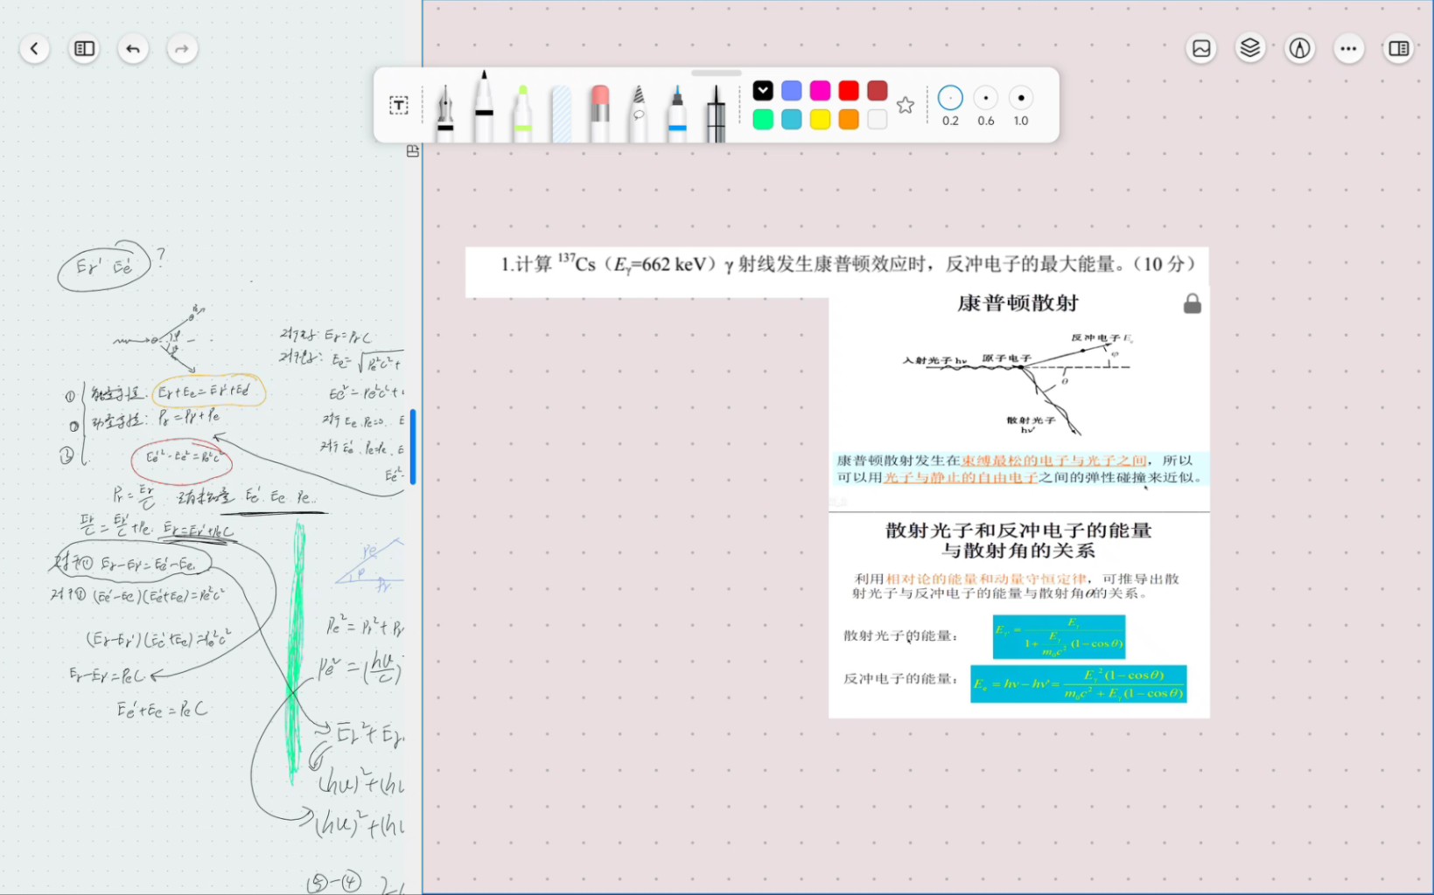Open the page sidebar panel icon

(x=84, y=49)
